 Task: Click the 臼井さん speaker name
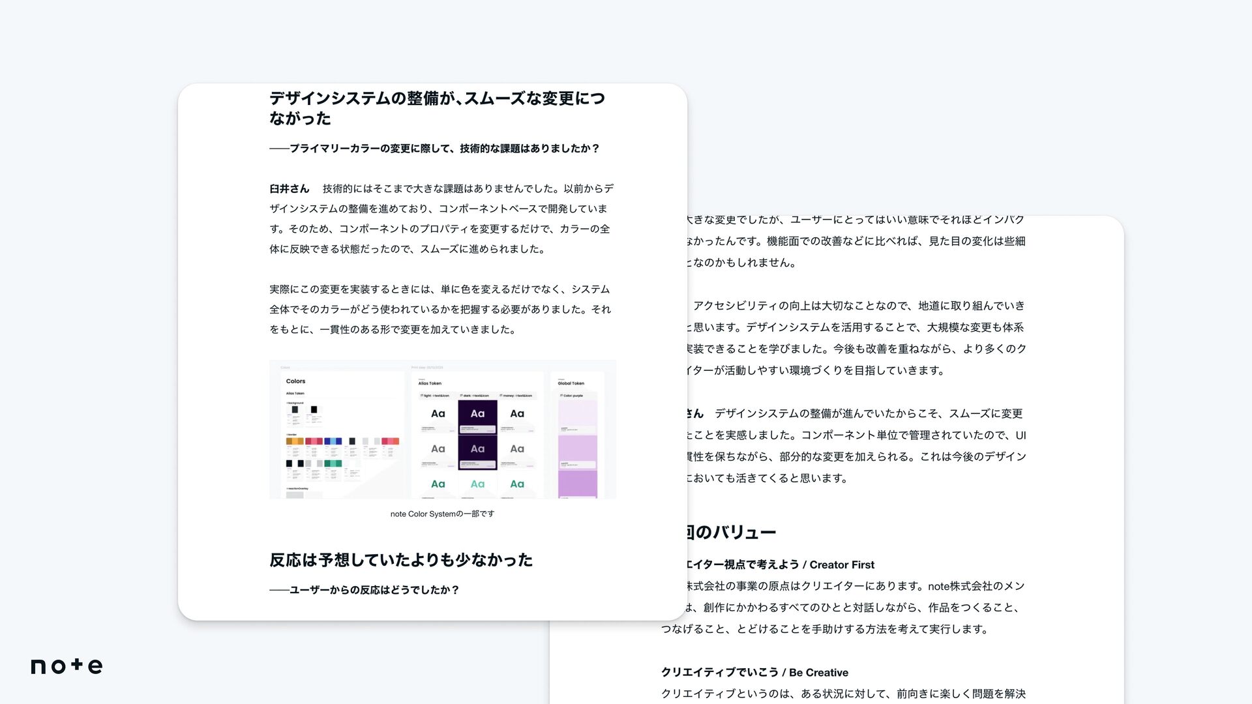pos(289,189)
